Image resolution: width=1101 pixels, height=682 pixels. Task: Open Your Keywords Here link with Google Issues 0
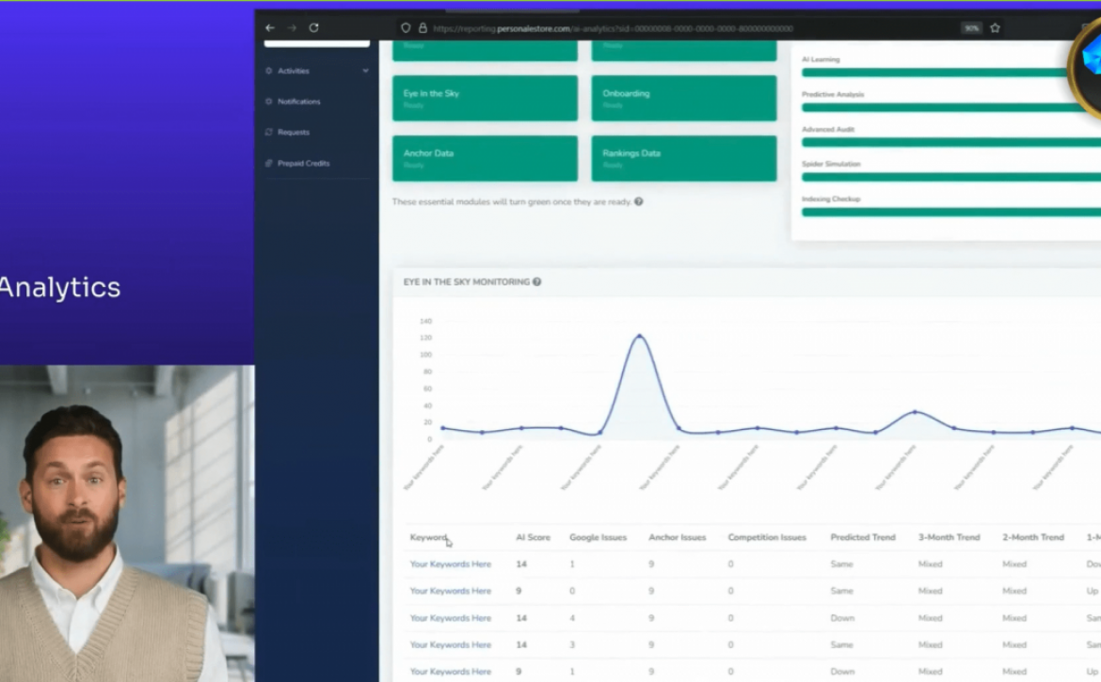pos(450,592)
